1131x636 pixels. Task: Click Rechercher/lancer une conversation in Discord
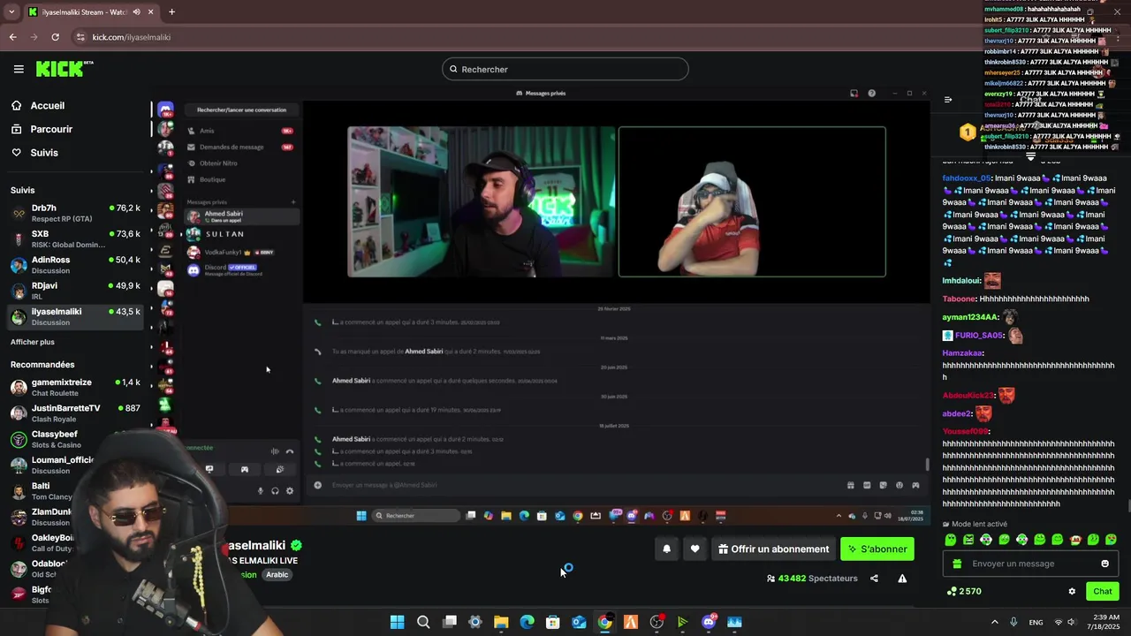click(241, 110)
